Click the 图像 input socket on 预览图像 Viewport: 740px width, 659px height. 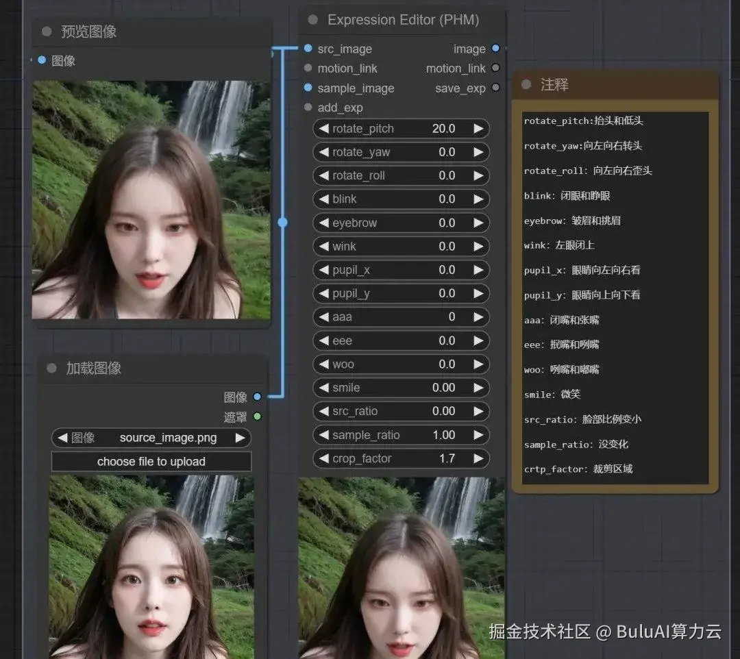tap(42, 60)
